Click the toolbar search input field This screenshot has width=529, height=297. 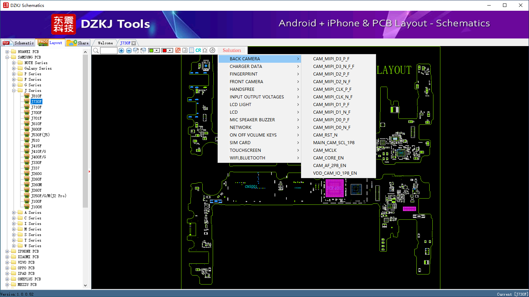tap(109, 51)
